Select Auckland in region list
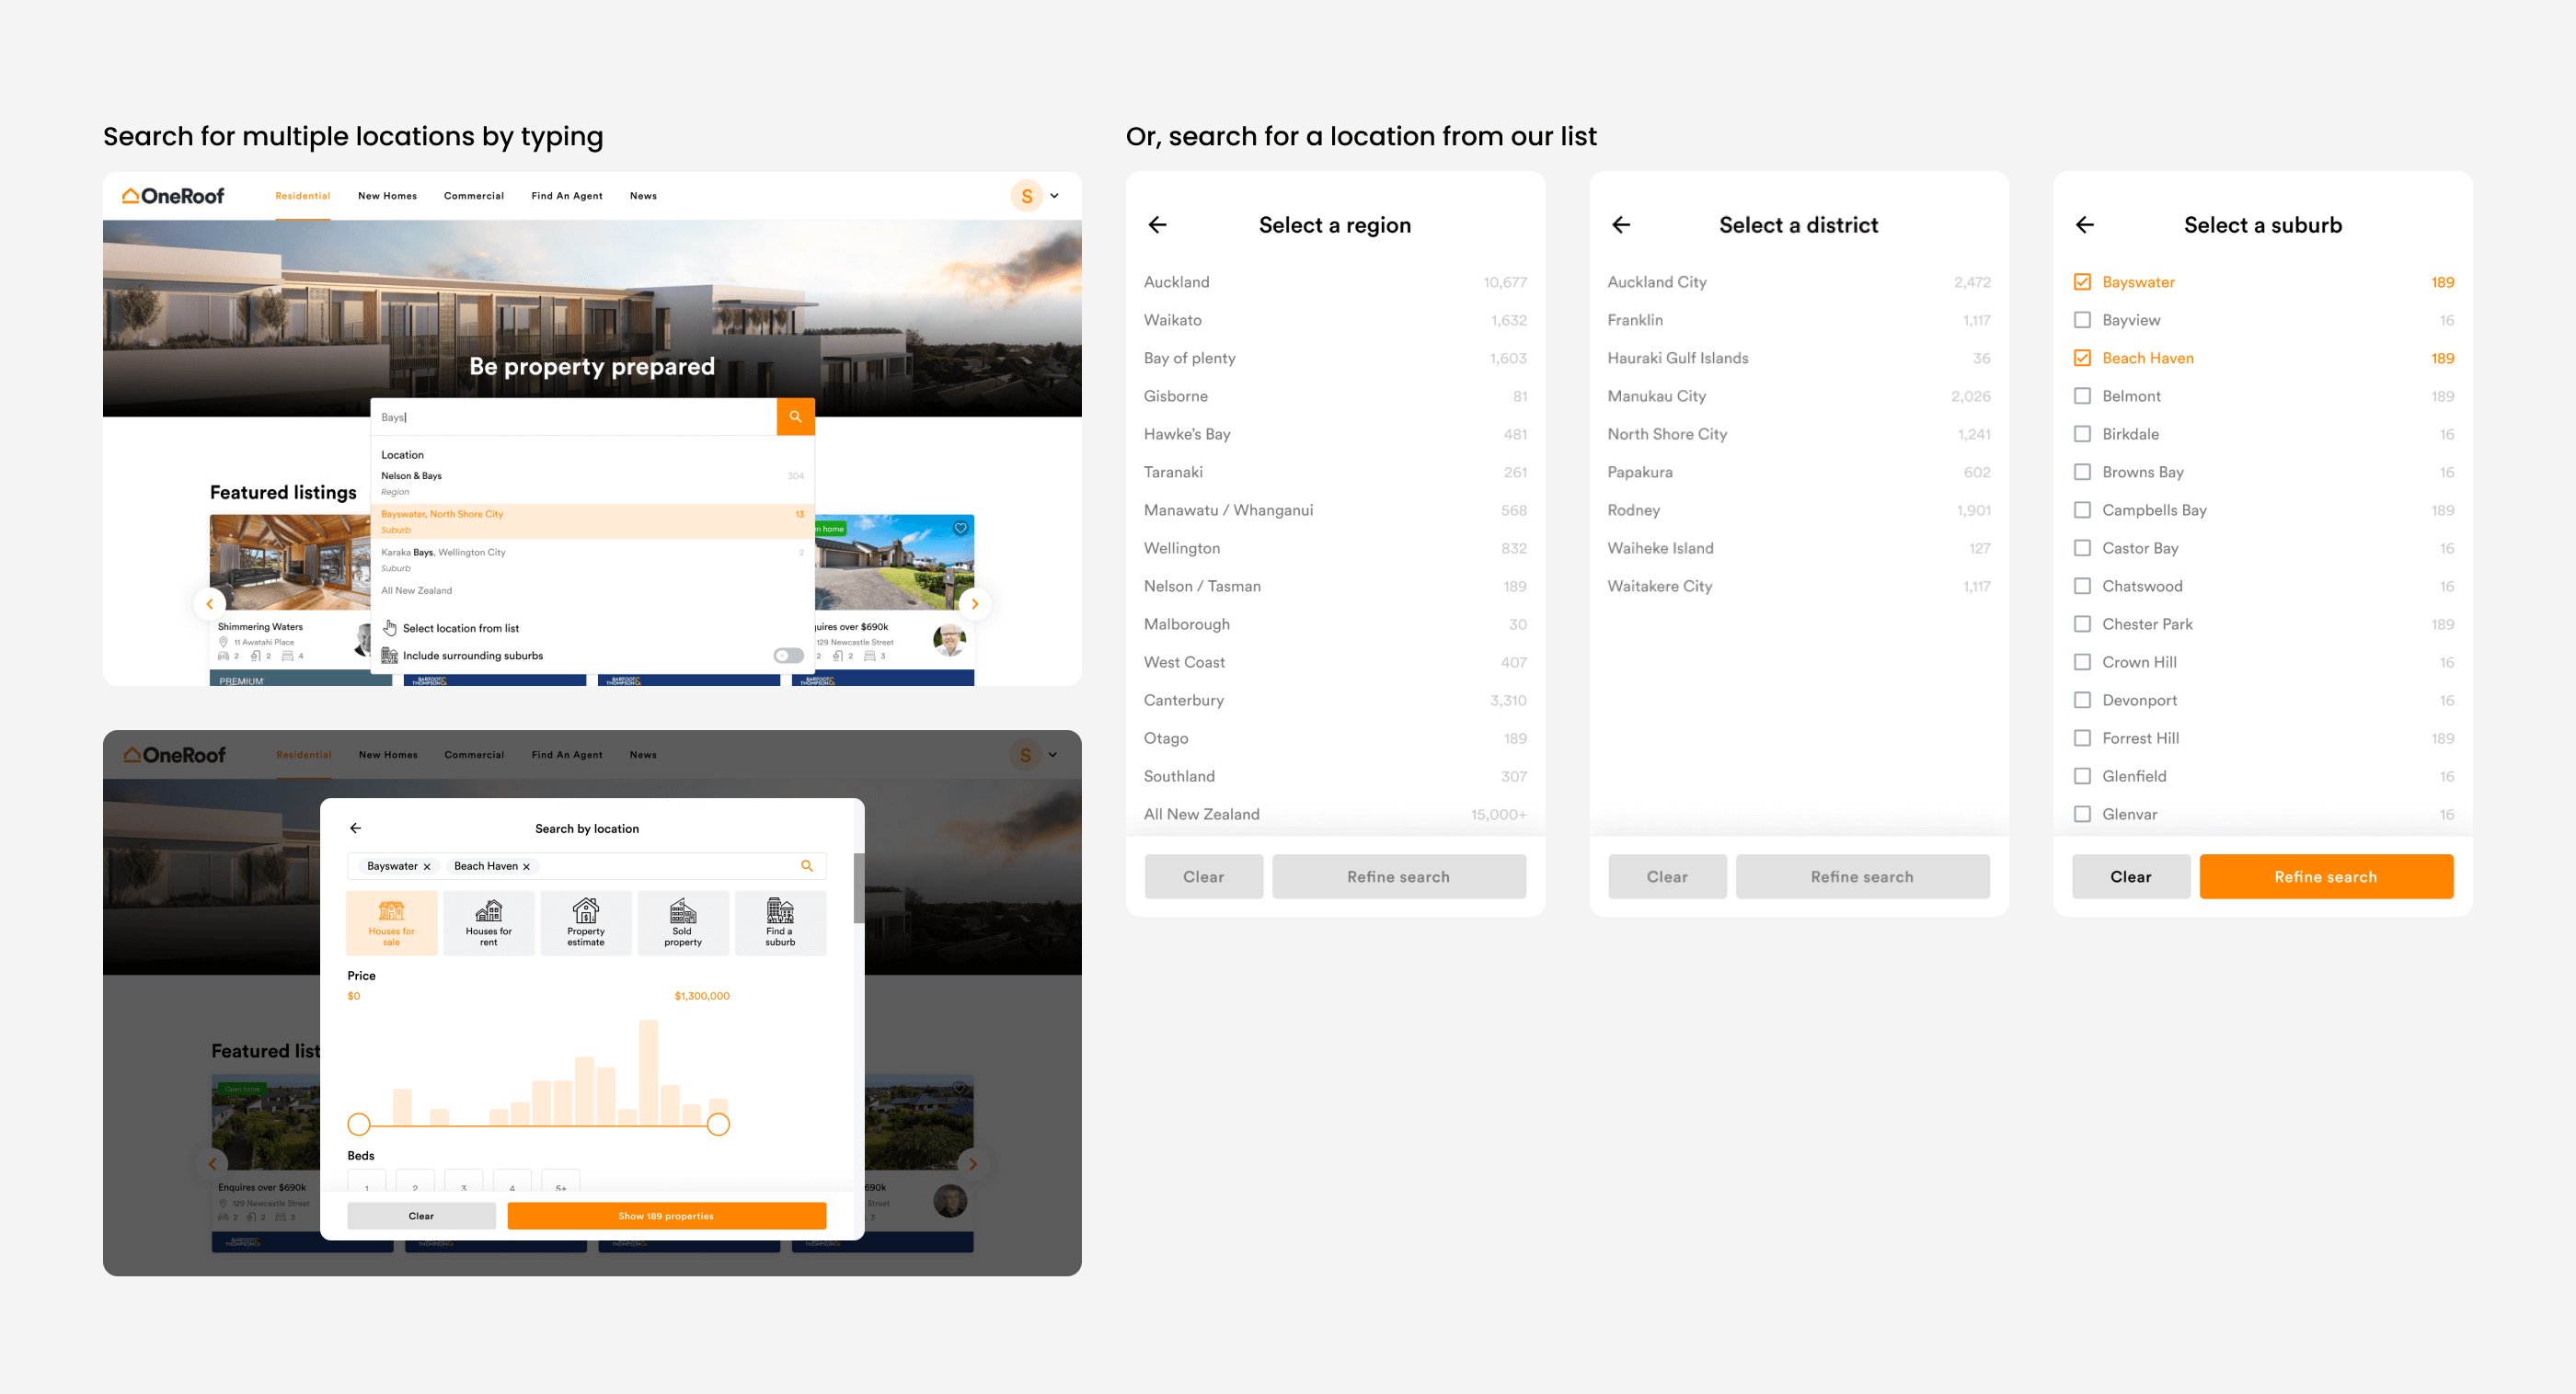Viewport: 2576px width, 1394px height. pyautogui.click(x=1335, y=281)
